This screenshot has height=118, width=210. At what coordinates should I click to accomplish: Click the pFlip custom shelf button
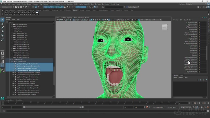[26, 13]
